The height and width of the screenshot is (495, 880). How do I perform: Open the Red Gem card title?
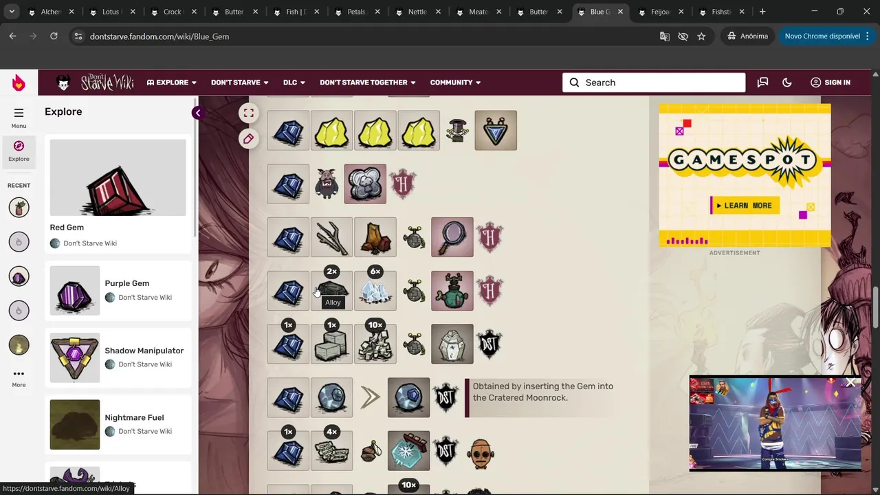(x=67, y=228)
